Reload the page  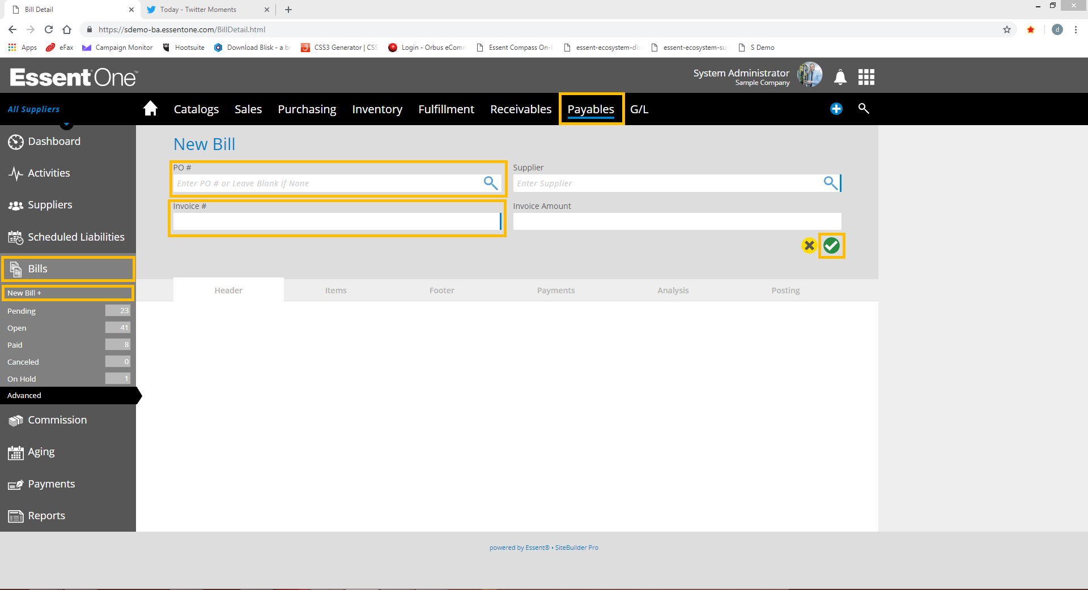pos(49,29)
